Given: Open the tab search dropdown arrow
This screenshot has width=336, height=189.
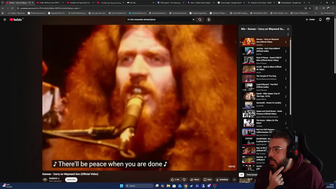Looking at the screenshot, I should (x=2, y=3).
